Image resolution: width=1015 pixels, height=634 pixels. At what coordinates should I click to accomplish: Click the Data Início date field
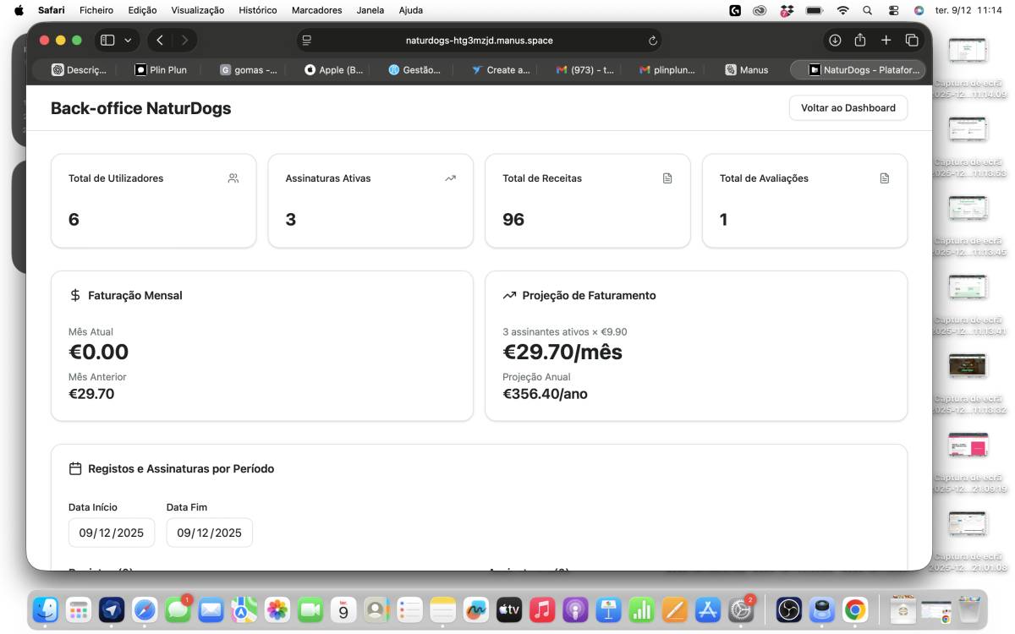point(112,533)
